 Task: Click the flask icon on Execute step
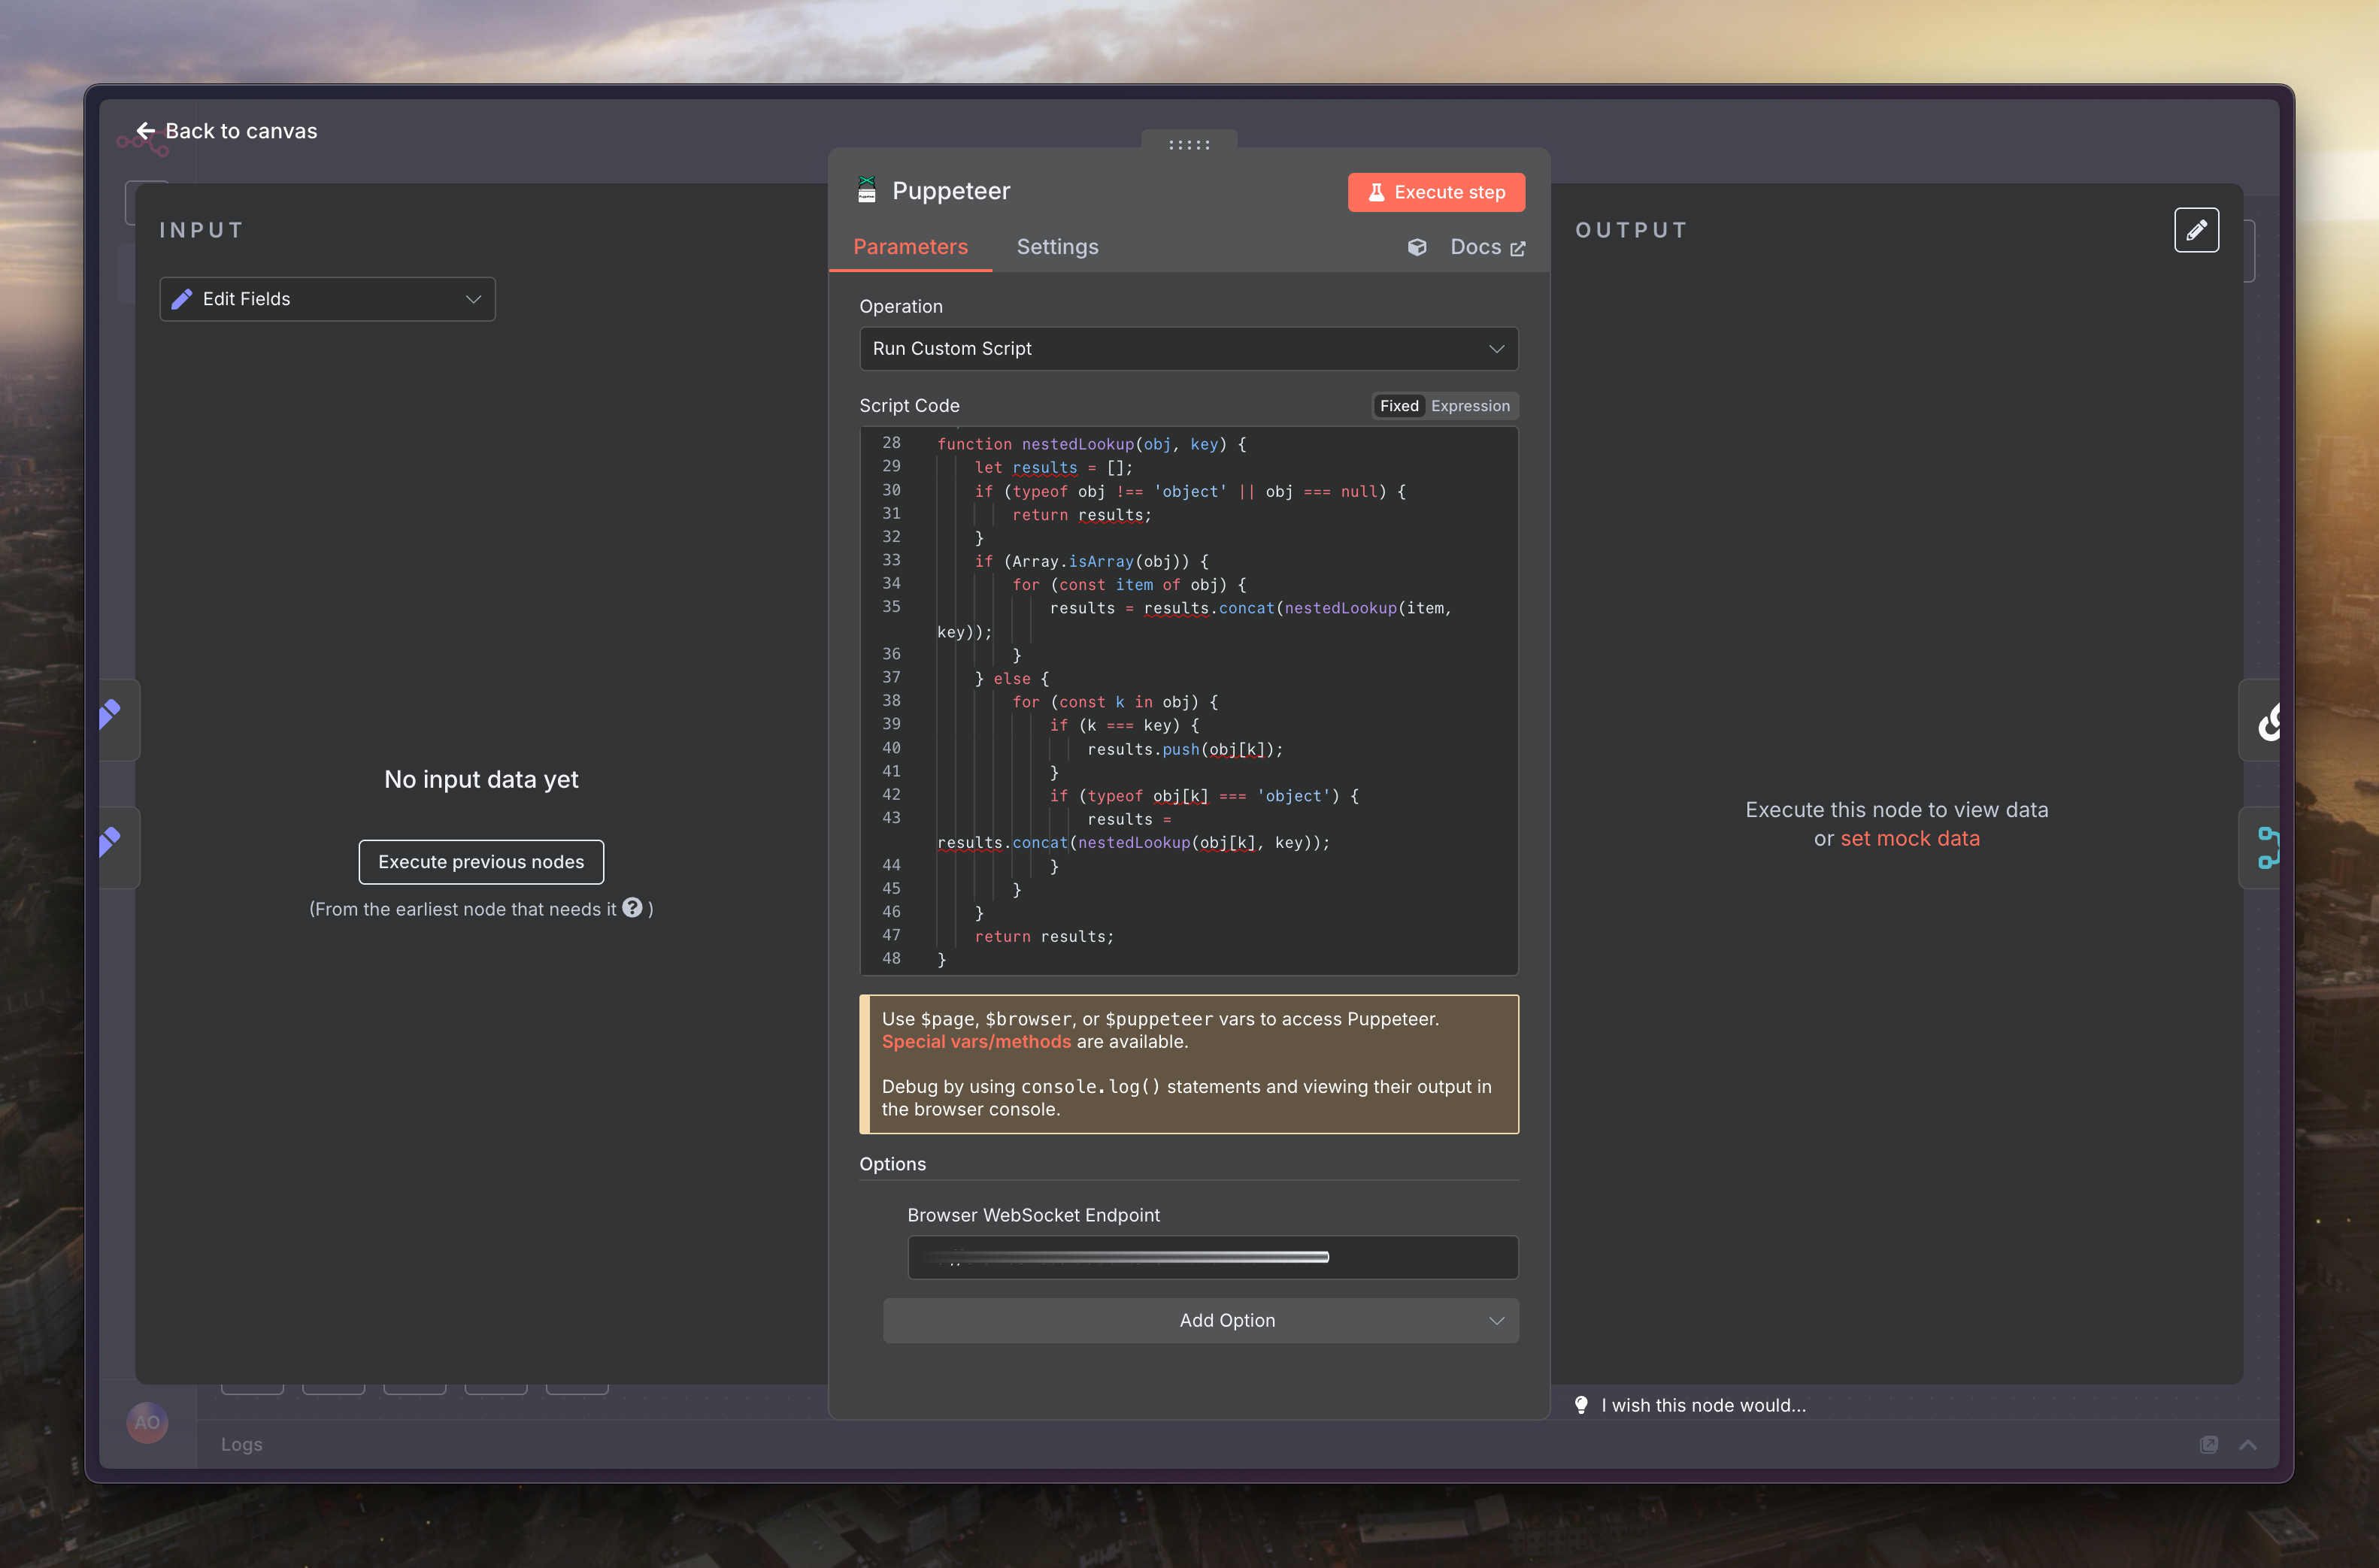point(1376,192)
